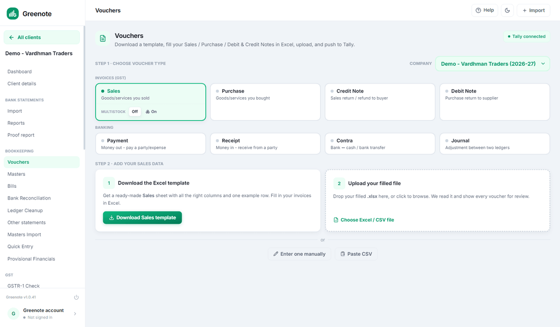Turn Multistock On
Viewport: 560px width, 327px height.
pos(151,112)
